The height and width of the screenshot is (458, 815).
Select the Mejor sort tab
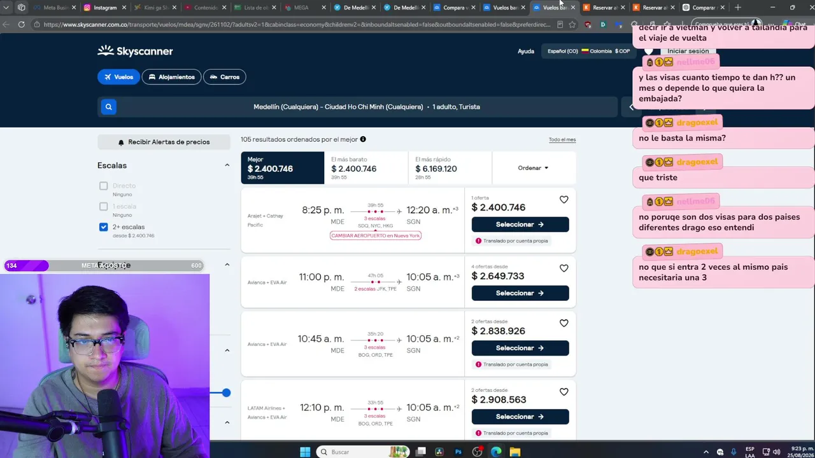click(282, 168)
